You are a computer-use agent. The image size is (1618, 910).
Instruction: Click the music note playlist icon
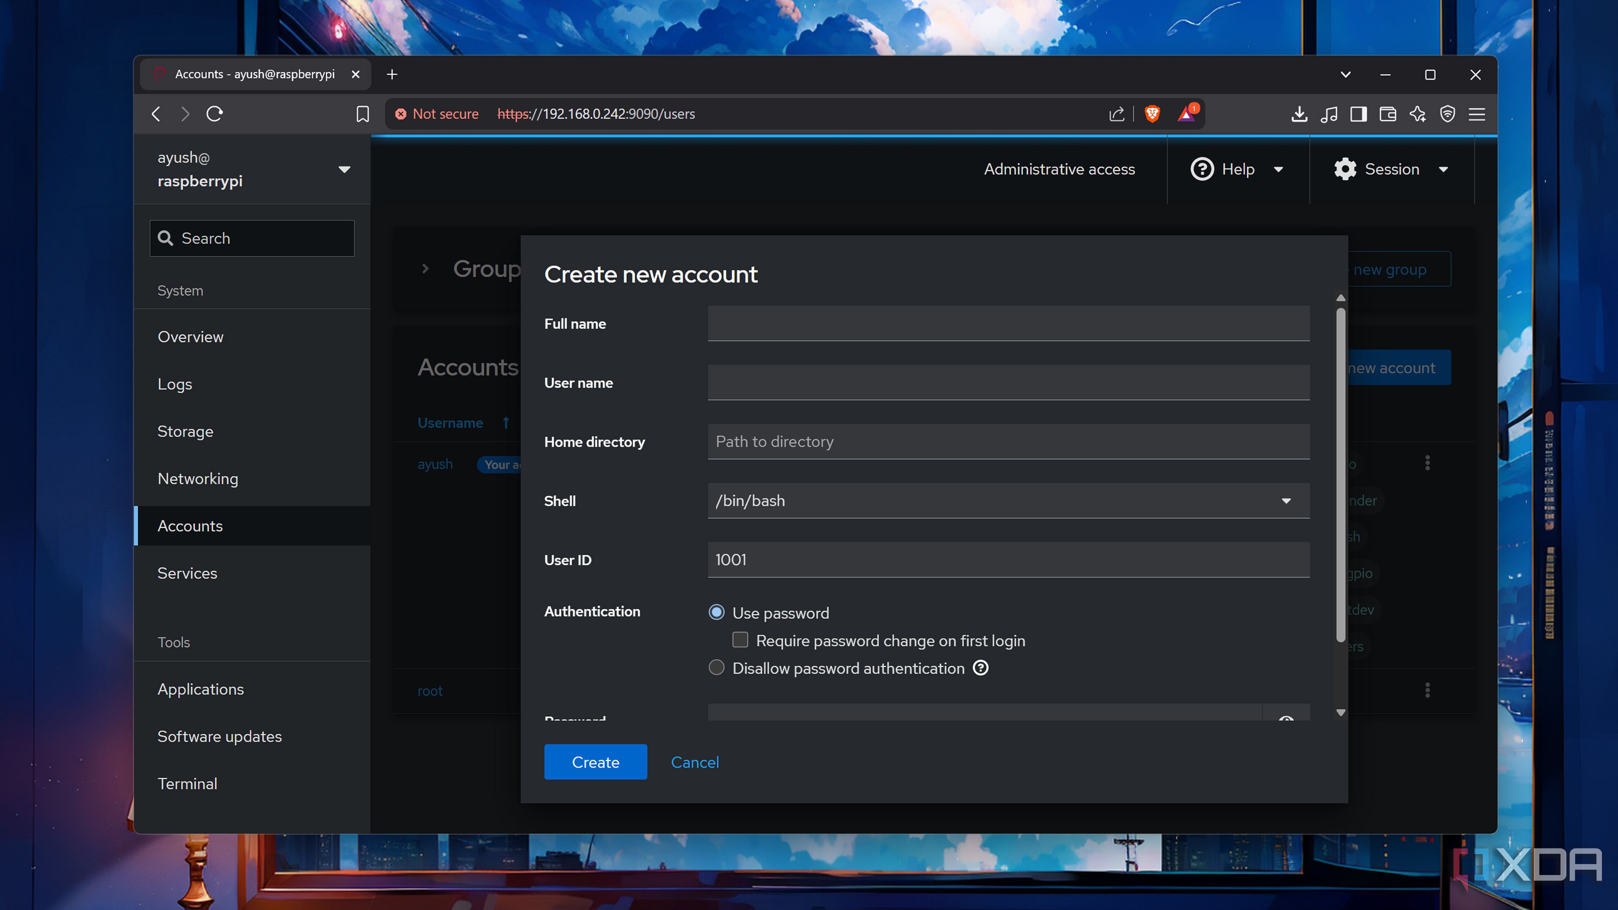1329,114
